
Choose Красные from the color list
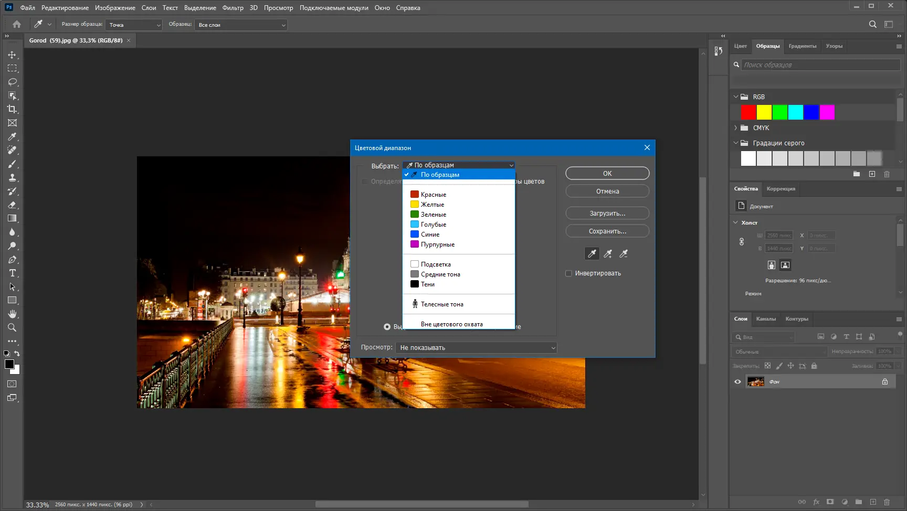[x=433, y=195]
